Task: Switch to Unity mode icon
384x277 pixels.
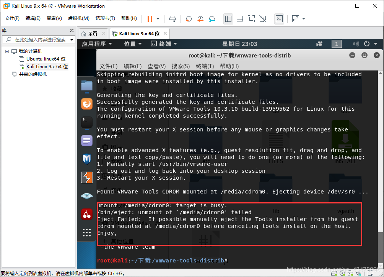Action: pos(263,19)
